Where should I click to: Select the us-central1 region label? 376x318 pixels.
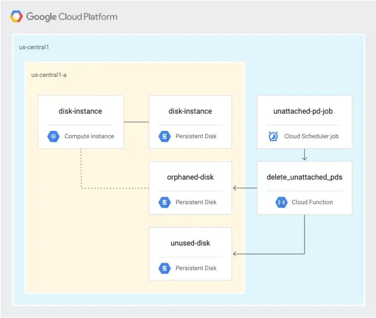(x=34, y=47)
